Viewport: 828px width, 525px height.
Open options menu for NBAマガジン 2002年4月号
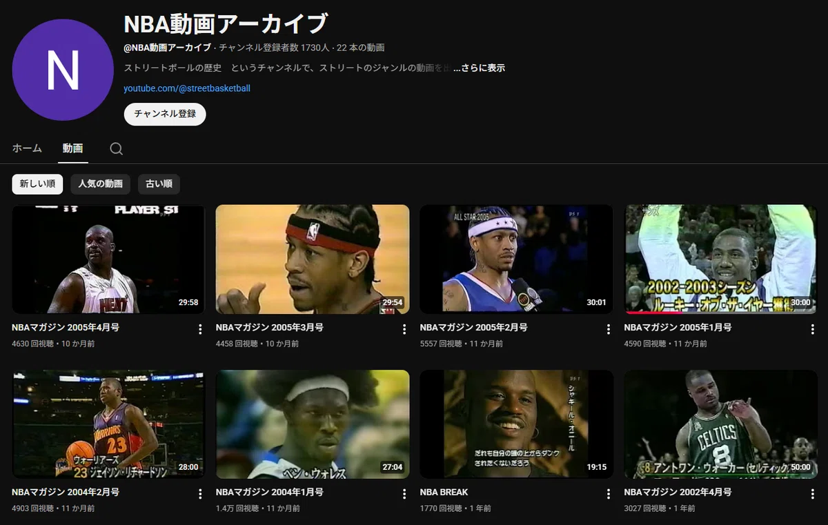point(813,494)
